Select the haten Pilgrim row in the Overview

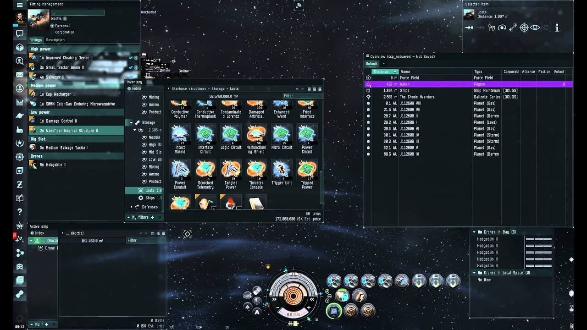468,84
